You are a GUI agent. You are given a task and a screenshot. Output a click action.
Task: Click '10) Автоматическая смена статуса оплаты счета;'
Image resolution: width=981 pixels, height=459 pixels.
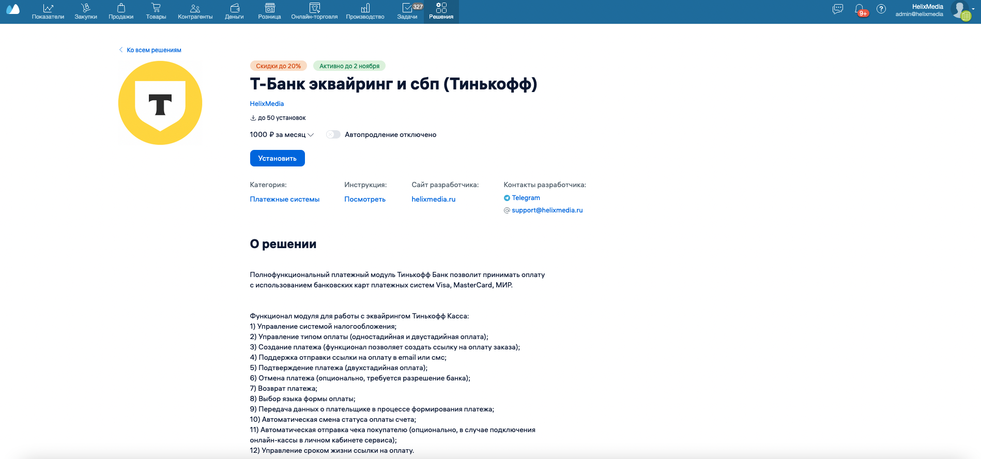(x=333, y=420)
